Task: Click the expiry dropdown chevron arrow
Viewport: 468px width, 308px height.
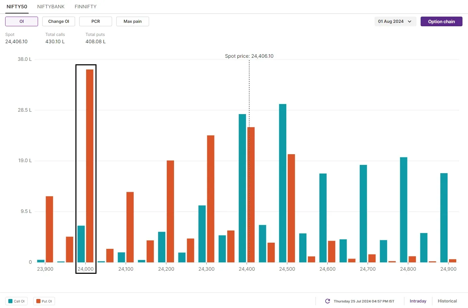Action: [410, 21]
